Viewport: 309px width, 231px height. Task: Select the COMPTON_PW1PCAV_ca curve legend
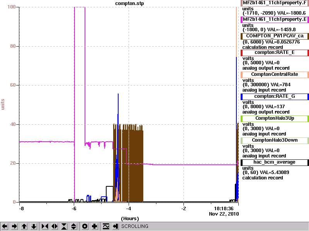[275, 36]
